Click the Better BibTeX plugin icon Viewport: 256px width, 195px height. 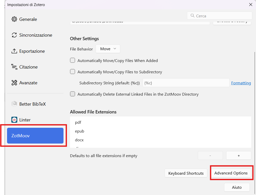(x=14, y=104)
